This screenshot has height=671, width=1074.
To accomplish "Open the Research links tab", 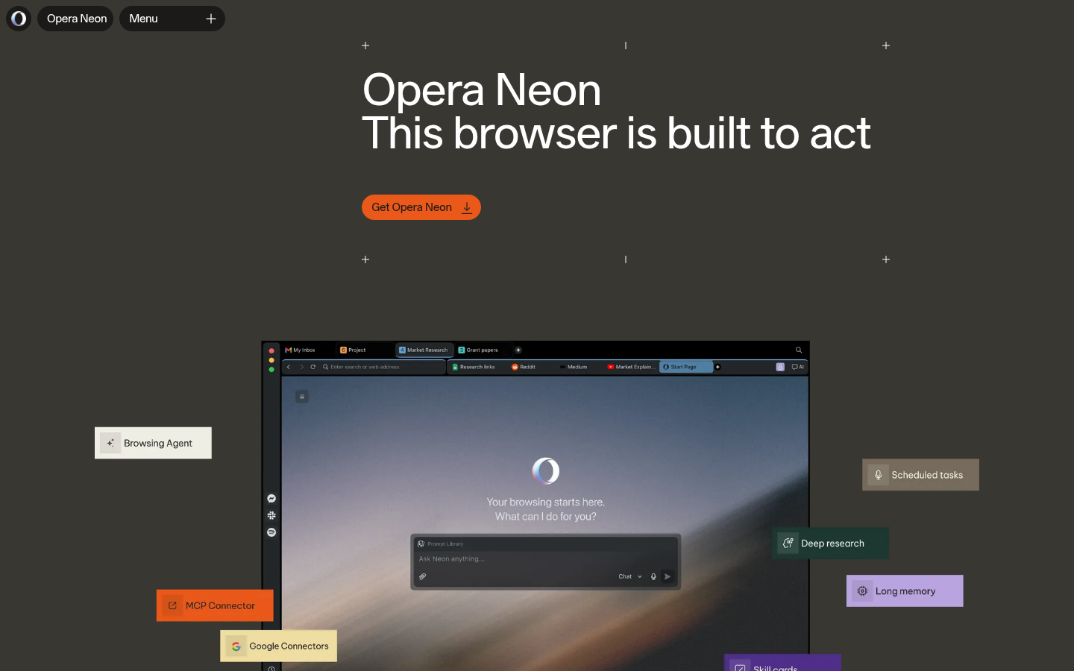I will [x=474, y=367].
